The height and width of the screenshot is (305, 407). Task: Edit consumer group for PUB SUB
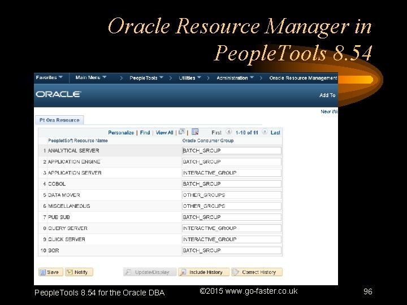[x=232, y=217]
